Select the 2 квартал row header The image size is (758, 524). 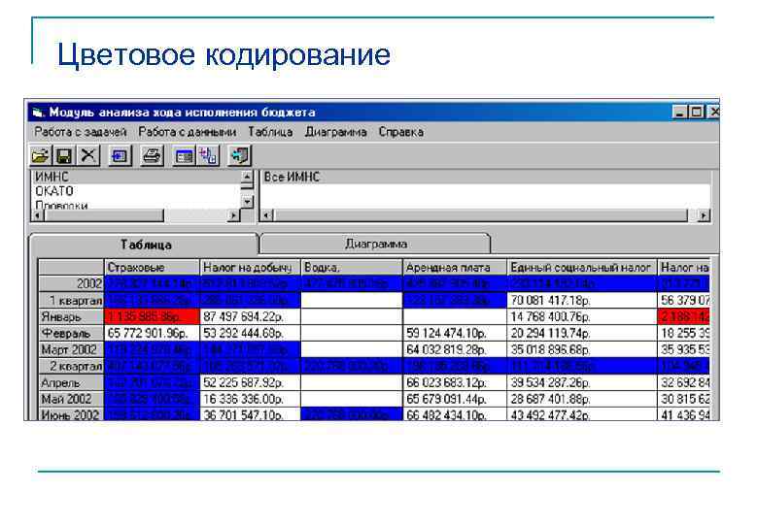click(x=71, y=366)
